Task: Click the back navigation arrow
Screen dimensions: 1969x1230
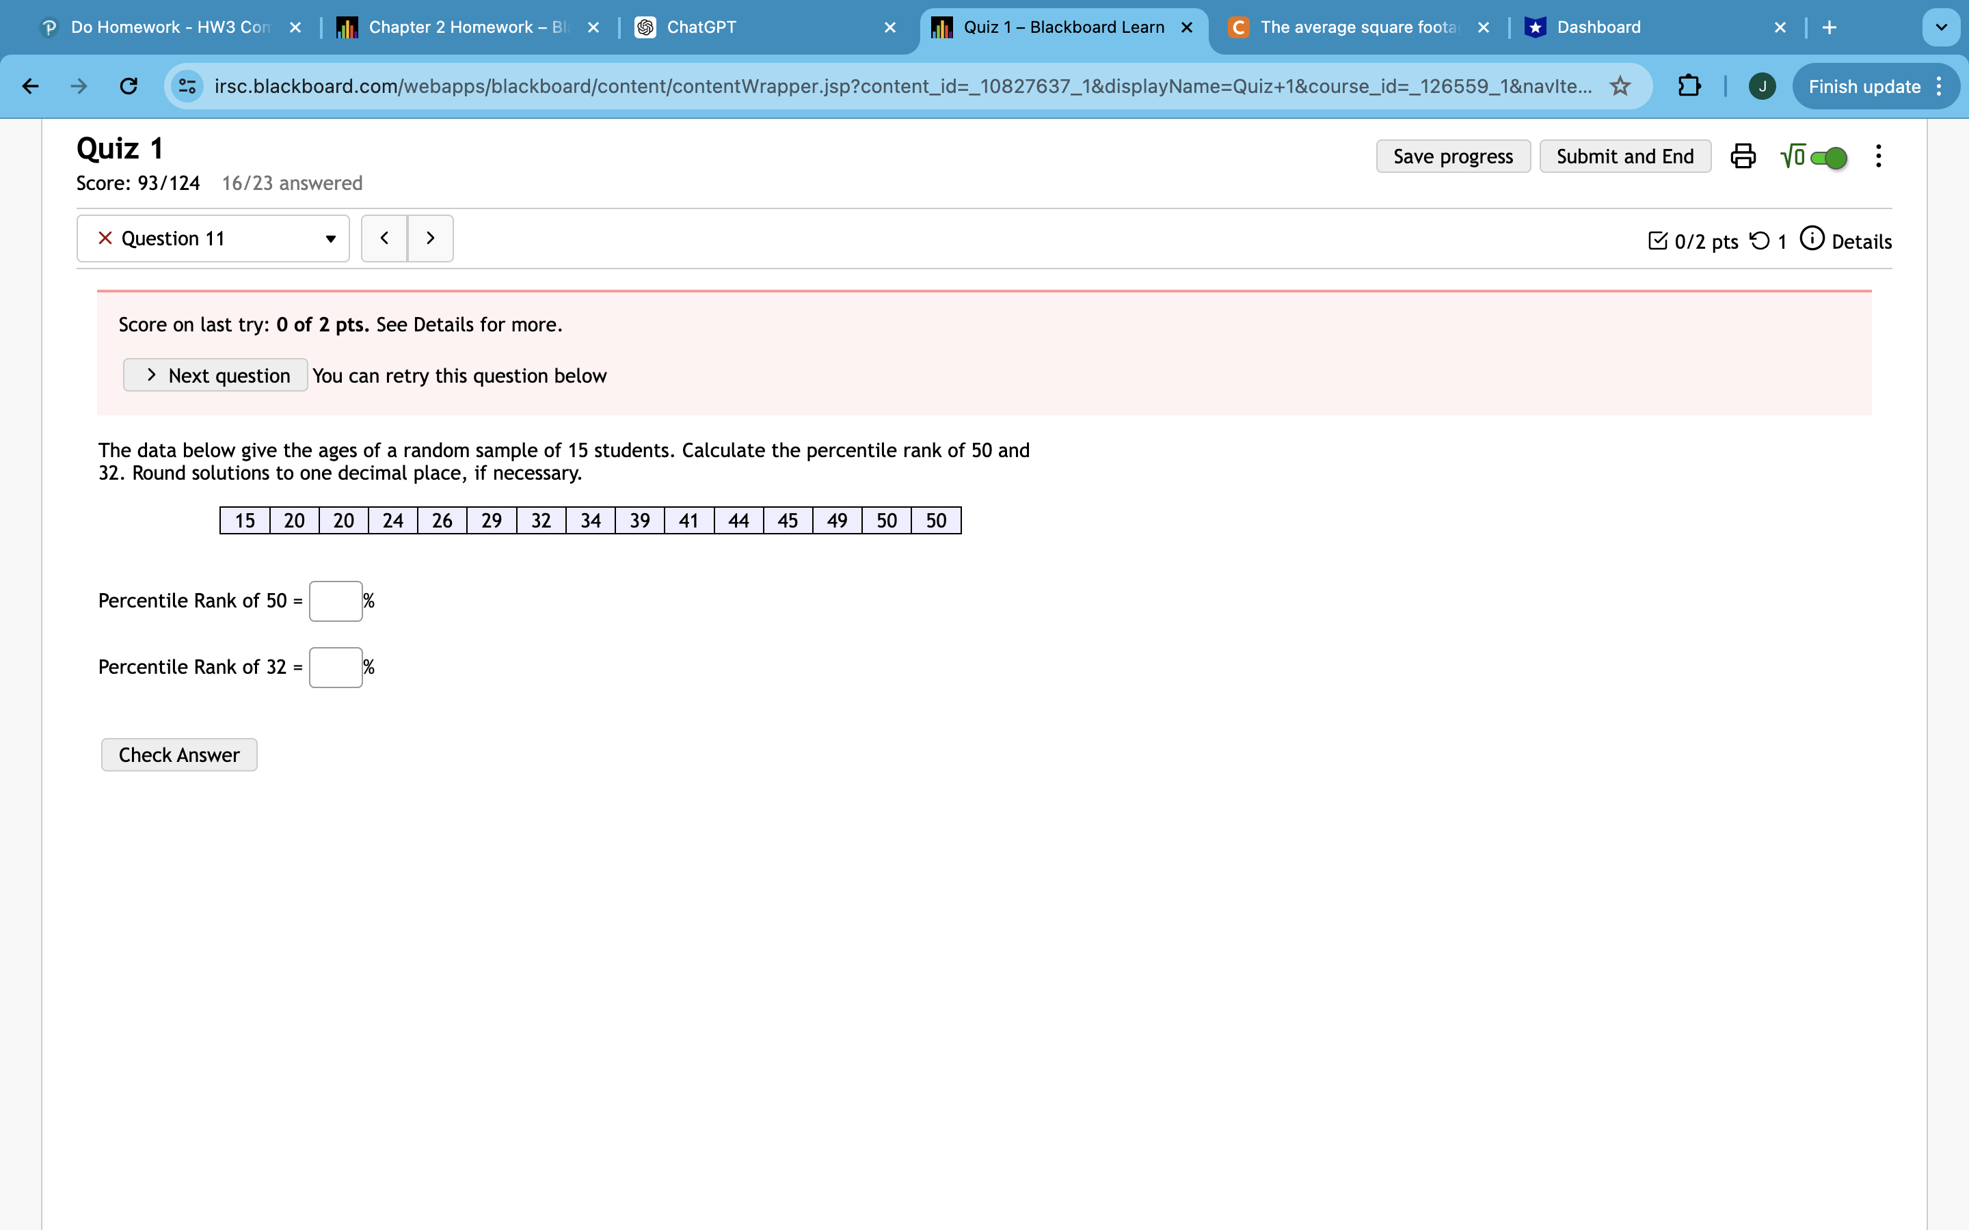Action: point(30,86)
